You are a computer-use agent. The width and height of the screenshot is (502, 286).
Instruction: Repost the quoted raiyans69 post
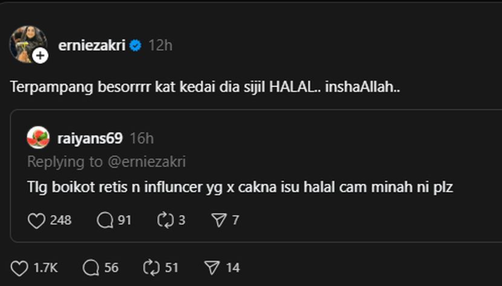(x=166, y=221)
